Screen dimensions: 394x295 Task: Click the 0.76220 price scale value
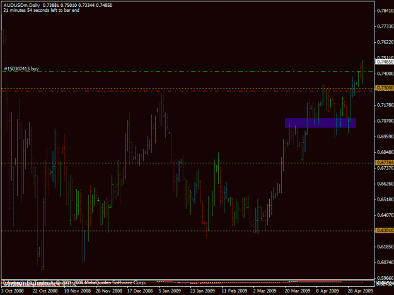point(385,42)
